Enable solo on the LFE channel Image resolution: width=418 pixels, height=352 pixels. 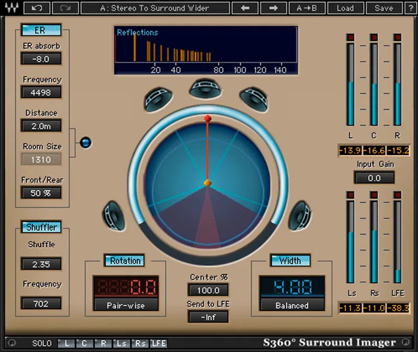[159, 344]
